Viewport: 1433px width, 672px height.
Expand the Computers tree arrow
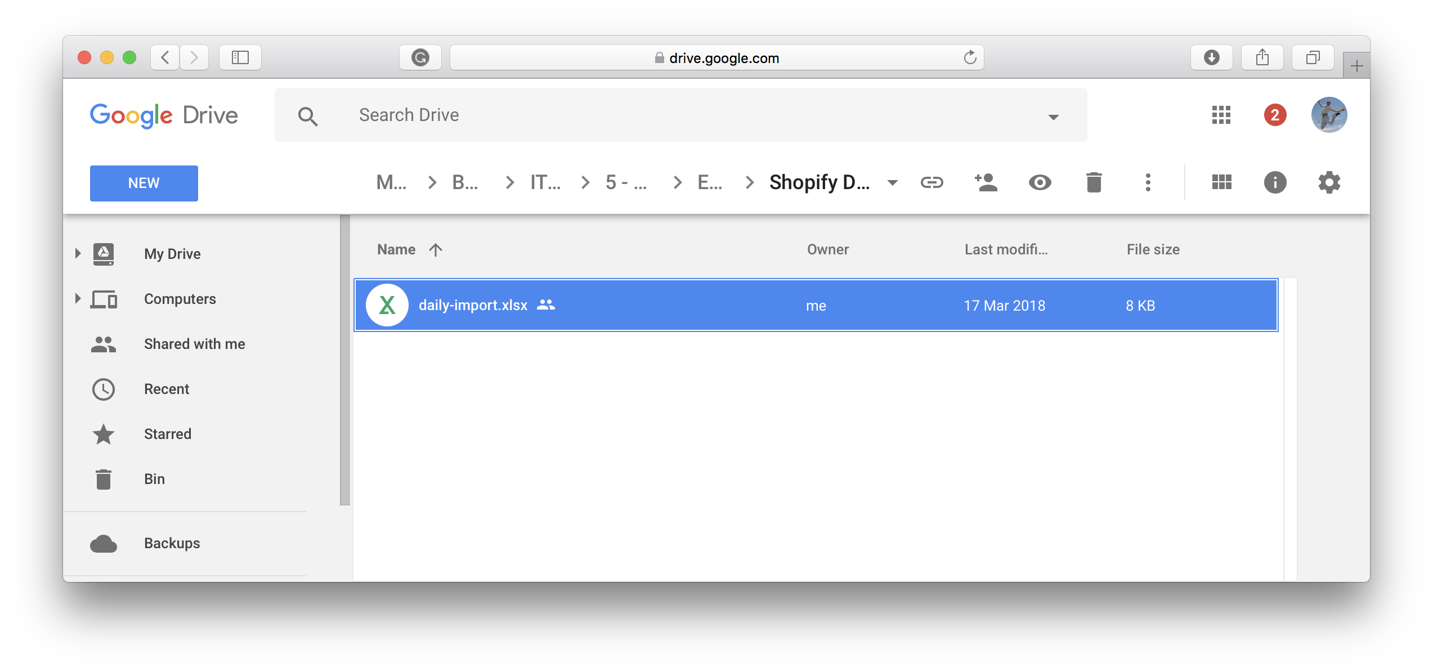[x=78, y=298]
